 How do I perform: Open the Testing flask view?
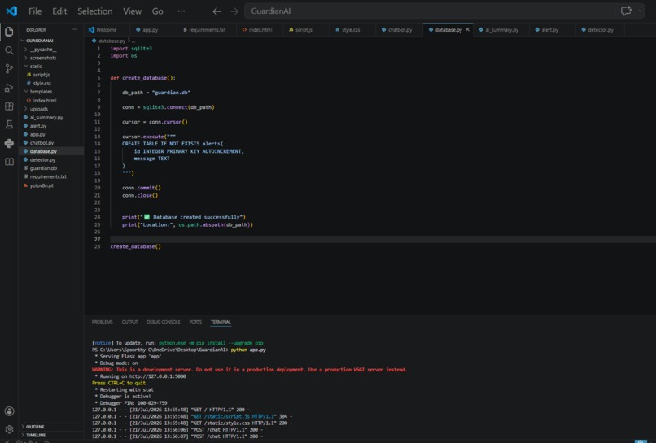pyautogui.click(x=9, y=124)
